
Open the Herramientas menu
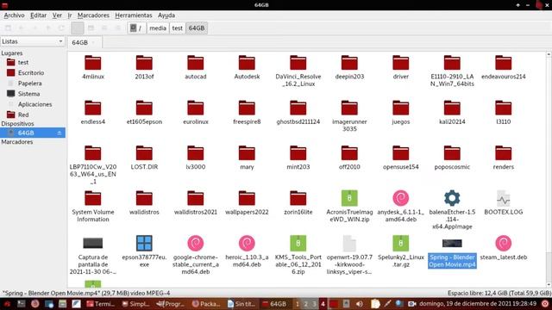[x=134, y=15]
